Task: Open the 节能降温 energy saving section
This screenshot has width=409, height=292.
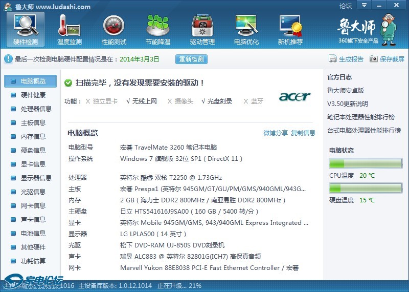Action: 157,29
